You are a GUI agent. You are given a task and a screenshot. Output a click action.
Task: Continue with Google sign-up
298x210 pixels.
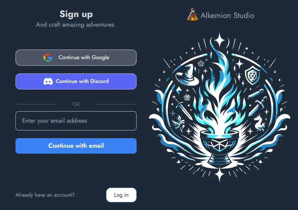pos(76,58)
